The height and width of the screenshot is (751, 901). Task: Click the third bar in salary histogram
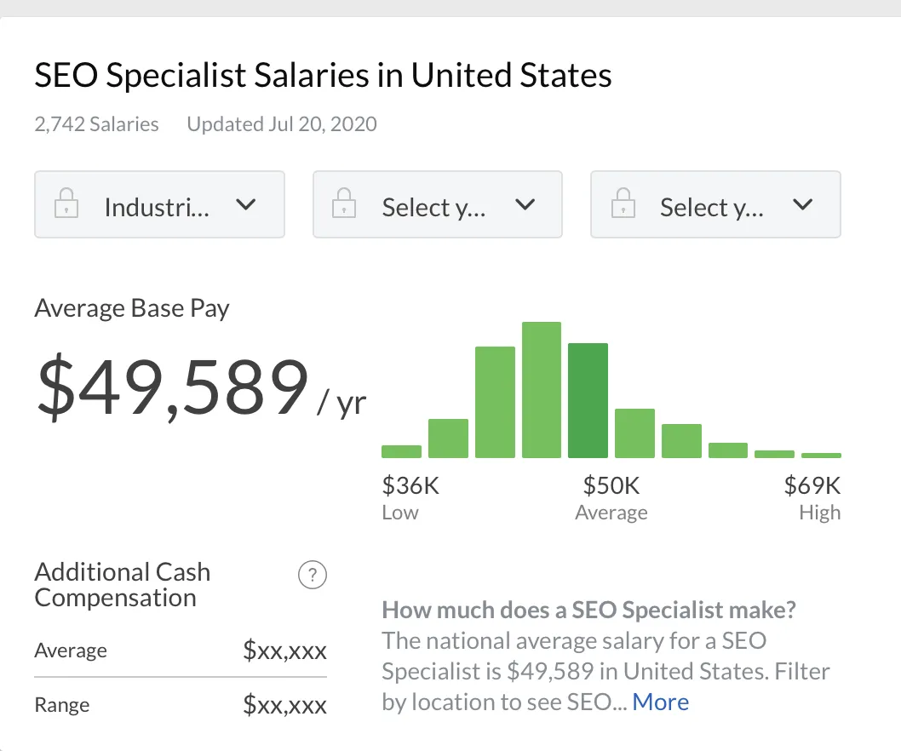tap(495, 402)
